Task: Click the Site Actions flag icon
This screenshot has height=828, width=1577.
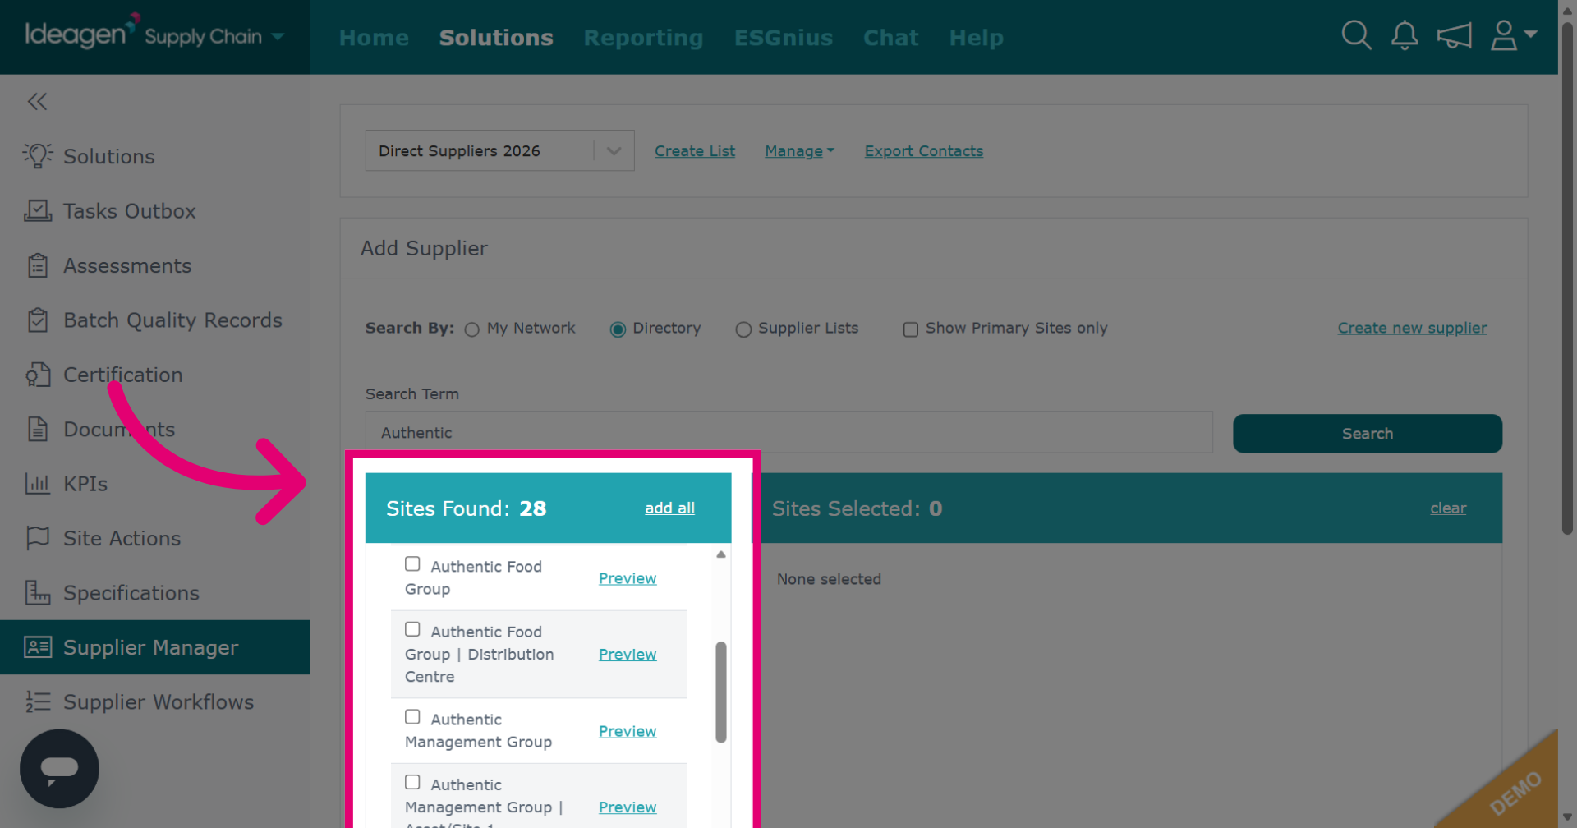Action: (x=37, y=538)
